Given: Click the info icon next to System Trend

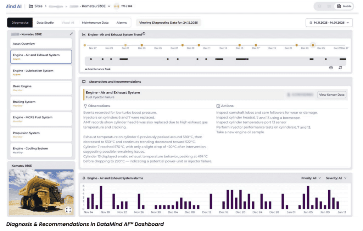Looking at the screenshot, I should (144, 34).
